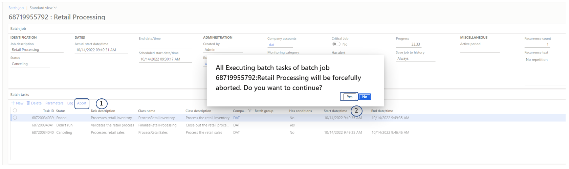Click the Company column filter funnel icon
This screenshot has height=169, width=569.
coord(250,111)
